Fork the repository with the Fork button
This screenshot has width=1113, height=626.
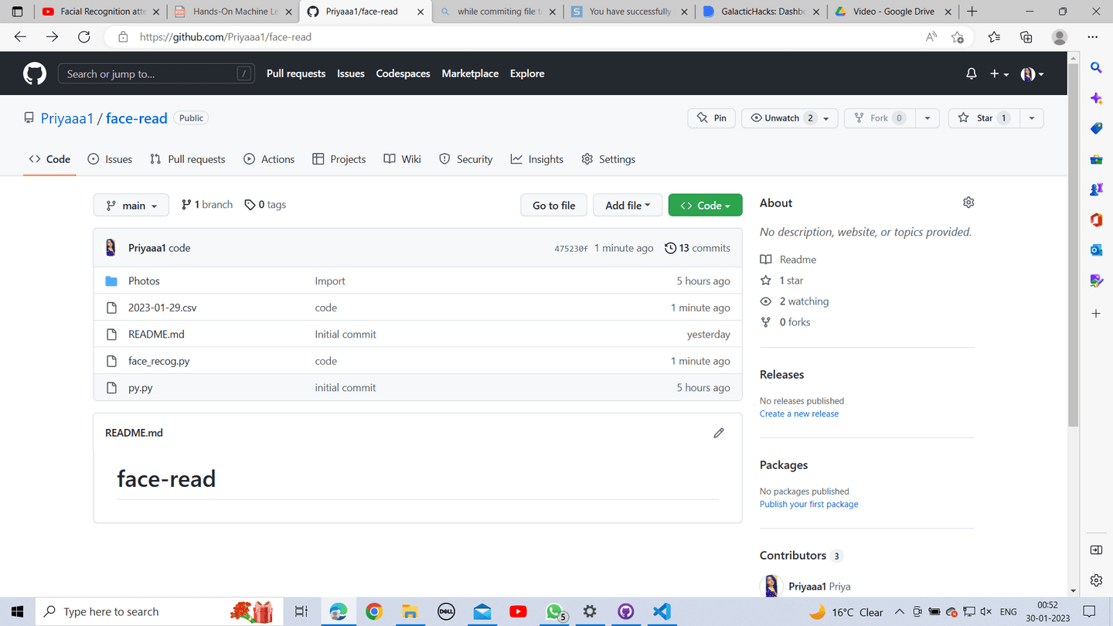click(879, 118)
